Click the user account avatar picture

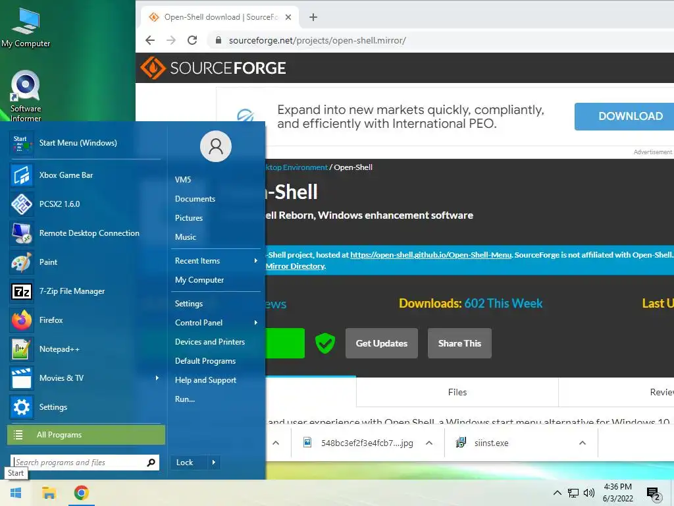[x=216, y=146]
